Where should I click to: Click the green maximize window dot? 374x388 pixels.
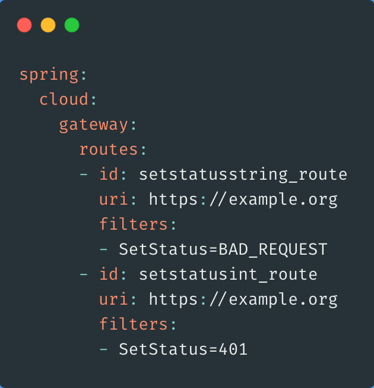[72, 25]
